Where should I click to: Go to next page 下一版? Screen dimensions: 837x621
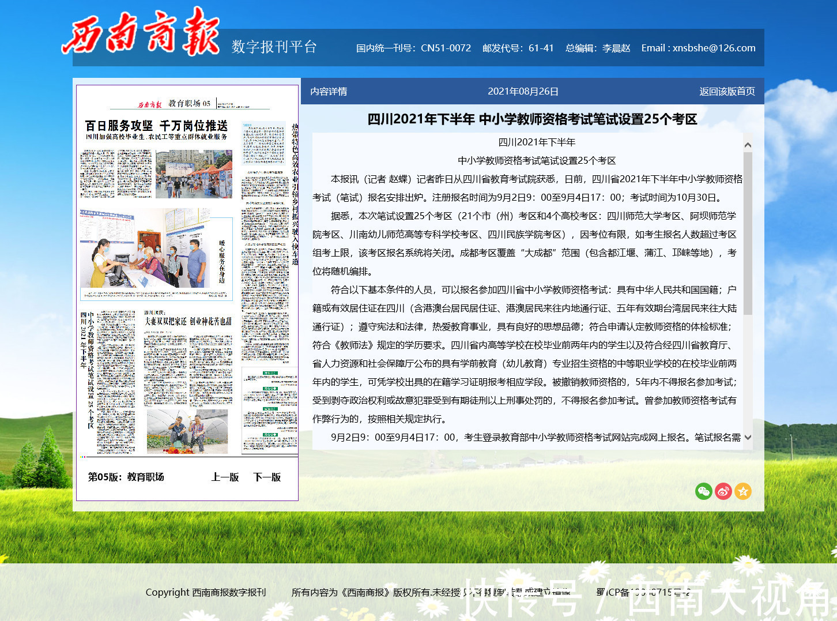[267, 477]
